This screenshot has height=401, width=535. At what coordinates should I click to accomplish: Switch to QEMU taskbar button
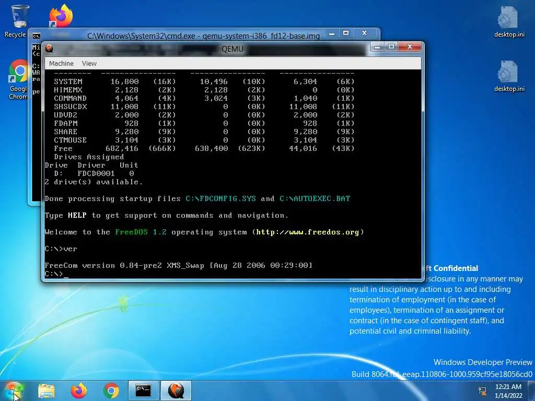click(176, 391)
